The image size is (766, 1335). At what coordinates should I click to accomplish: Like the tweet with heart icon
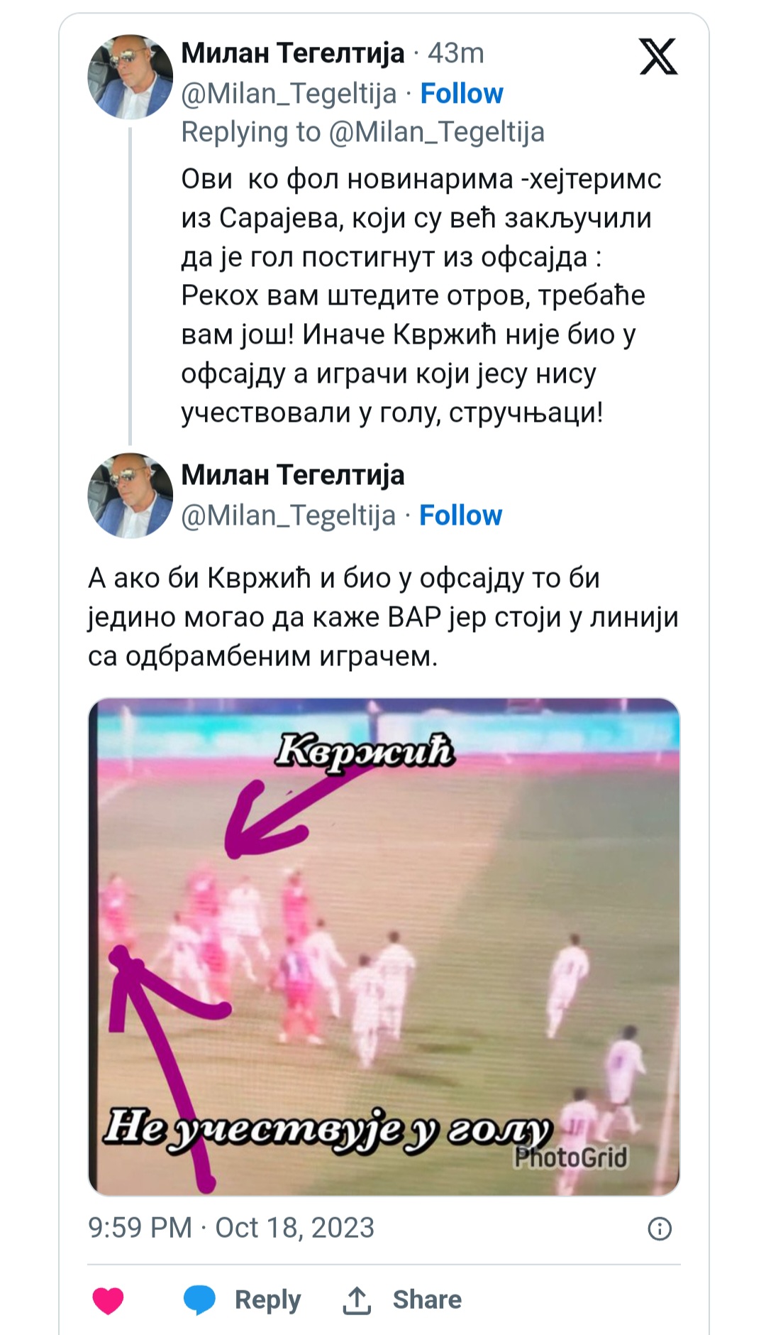pyautogui.click(x=108, y=1301)
